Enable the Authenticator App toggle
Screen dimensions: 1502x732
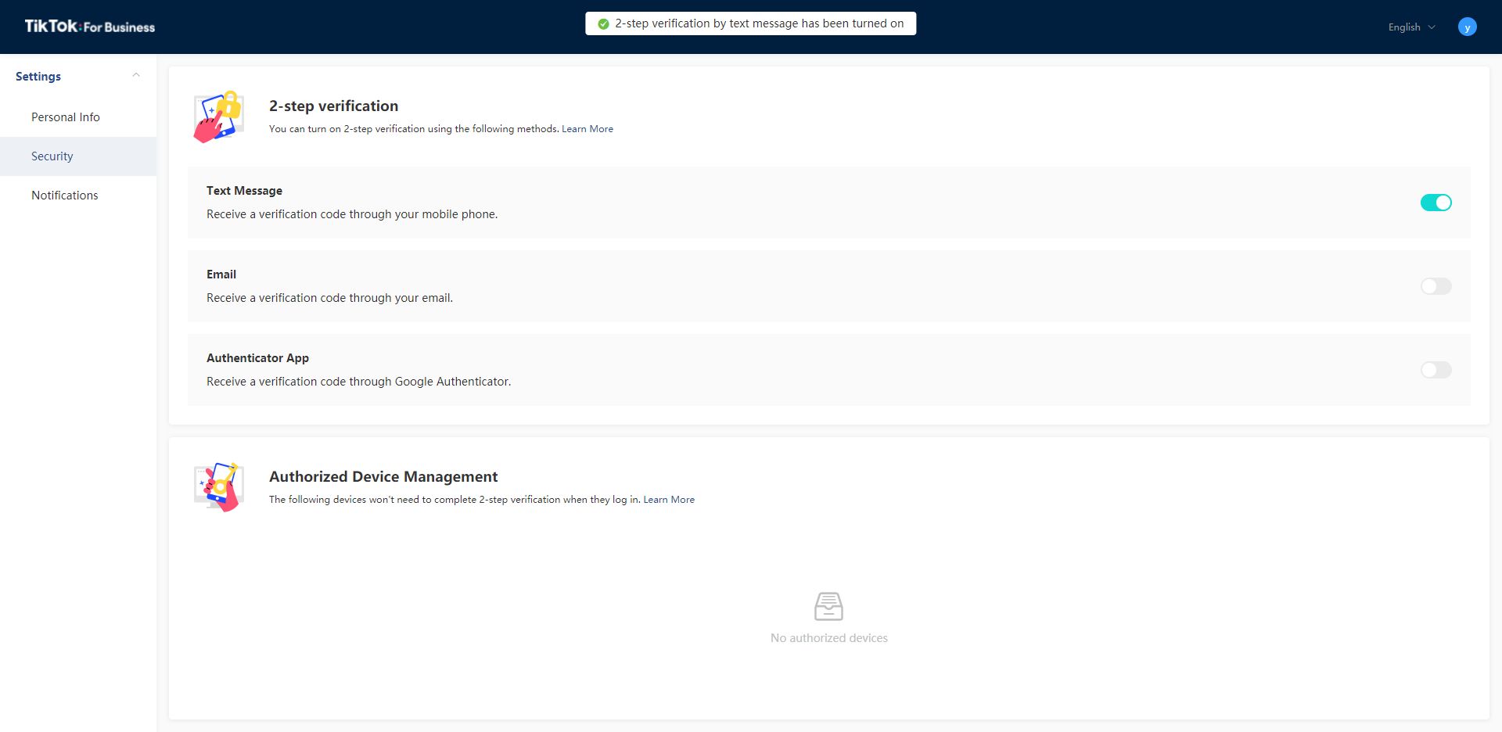click(1436, 370)
